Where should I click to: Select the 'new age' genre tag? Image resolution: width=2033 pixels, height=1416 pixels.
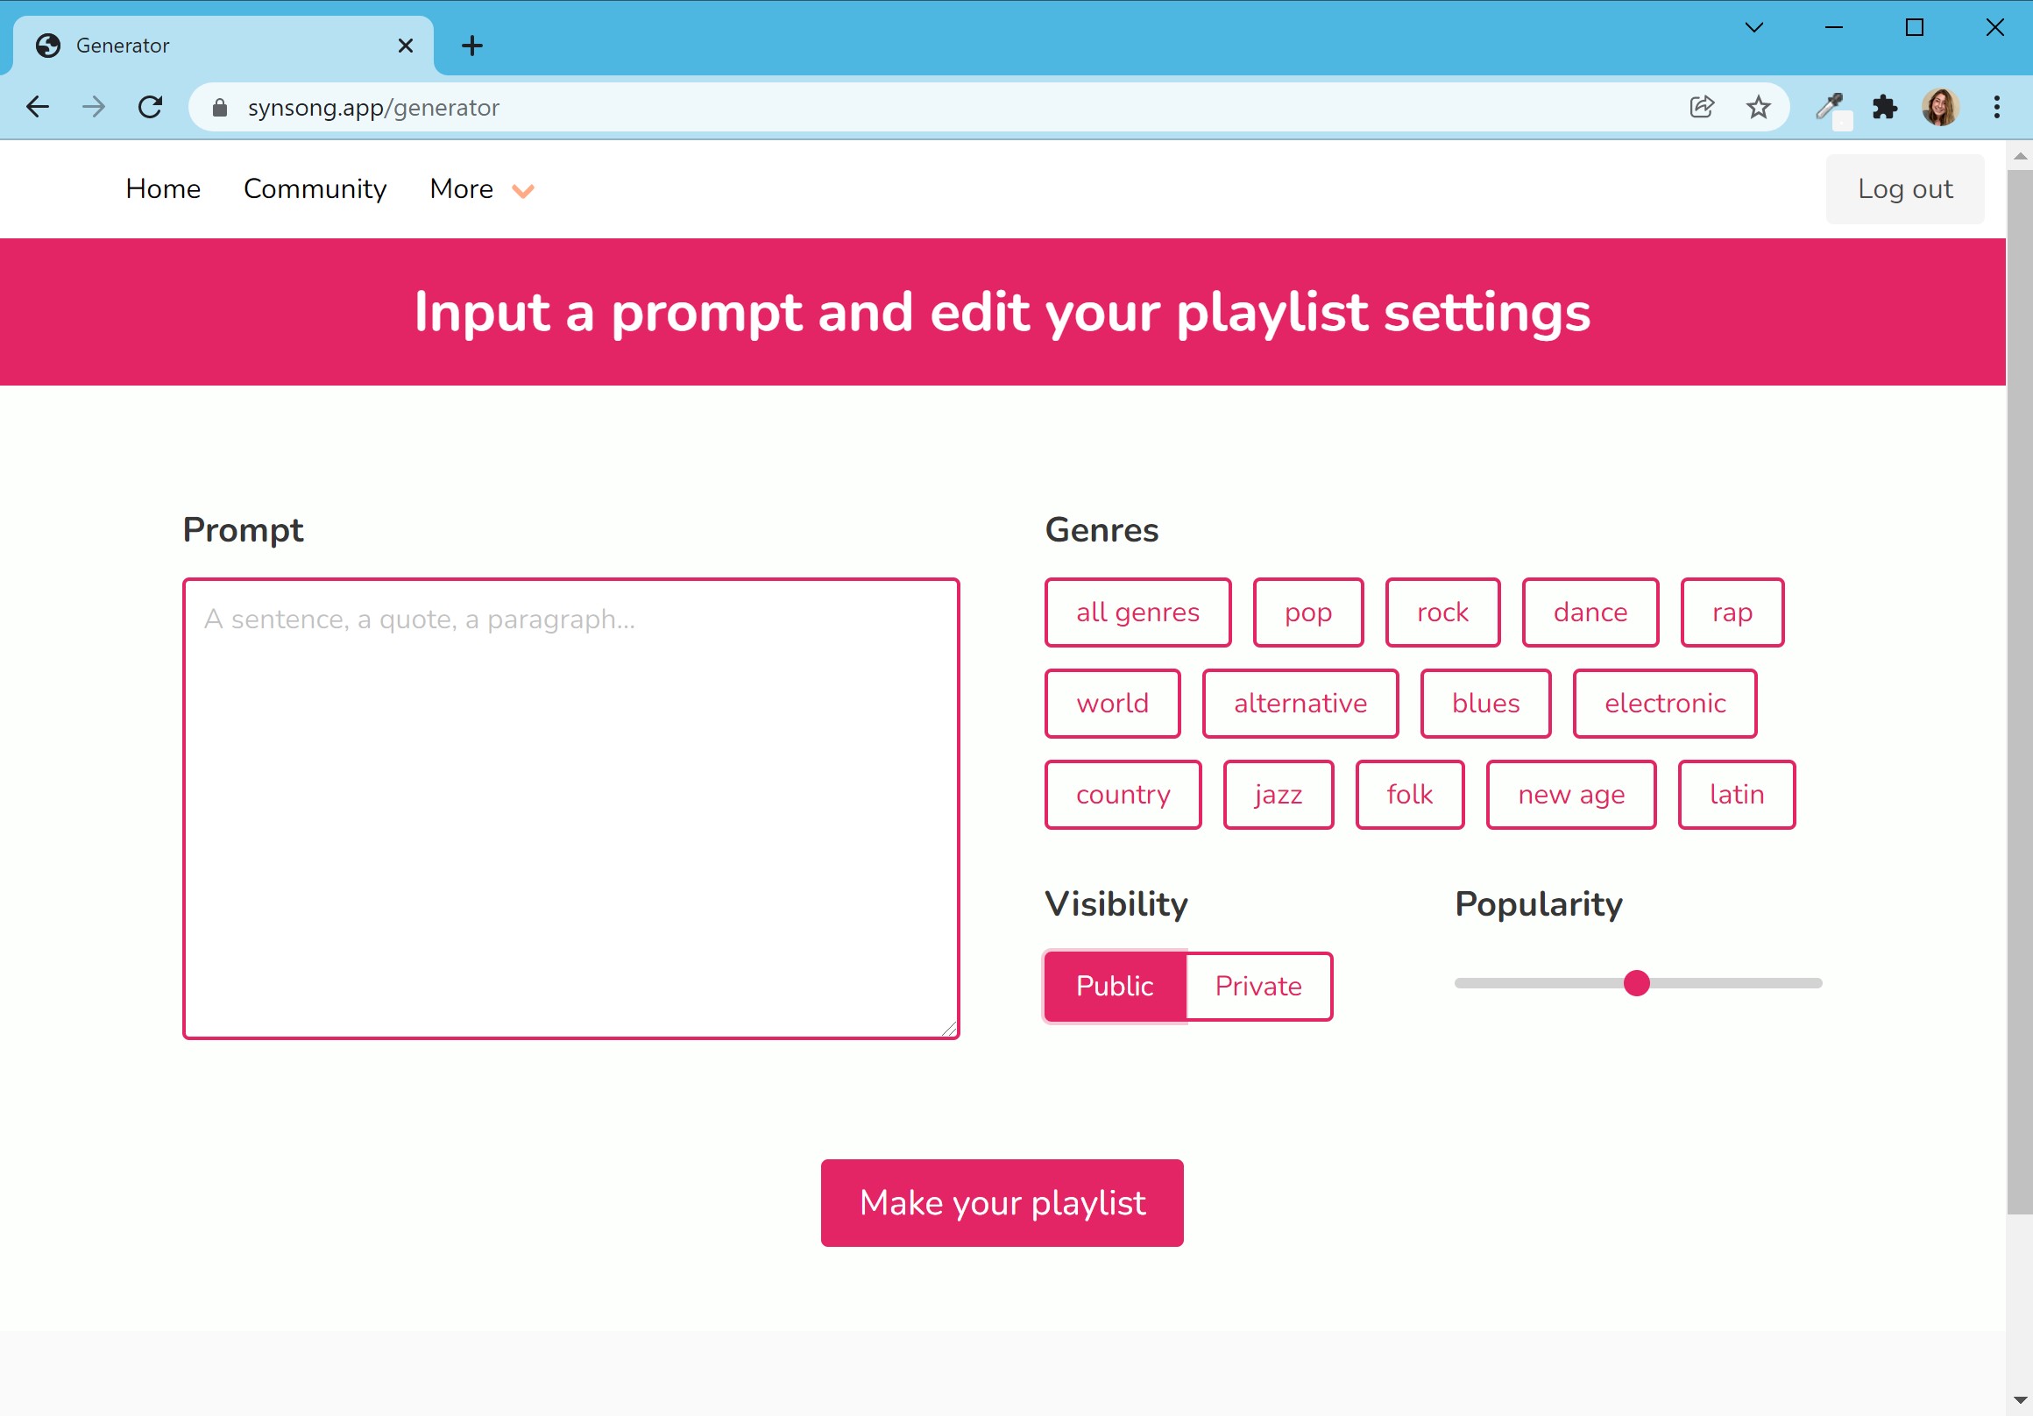point(1571,792)
